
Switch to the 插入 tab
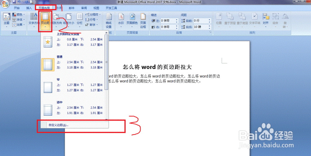pos(29,8)
